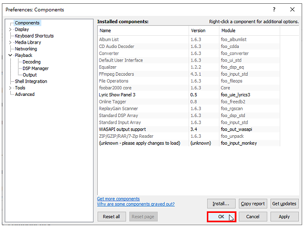The height and width of the screenshot is (227, 304).
Task: Open the Output page under Playback
Action: pos(30,75)
